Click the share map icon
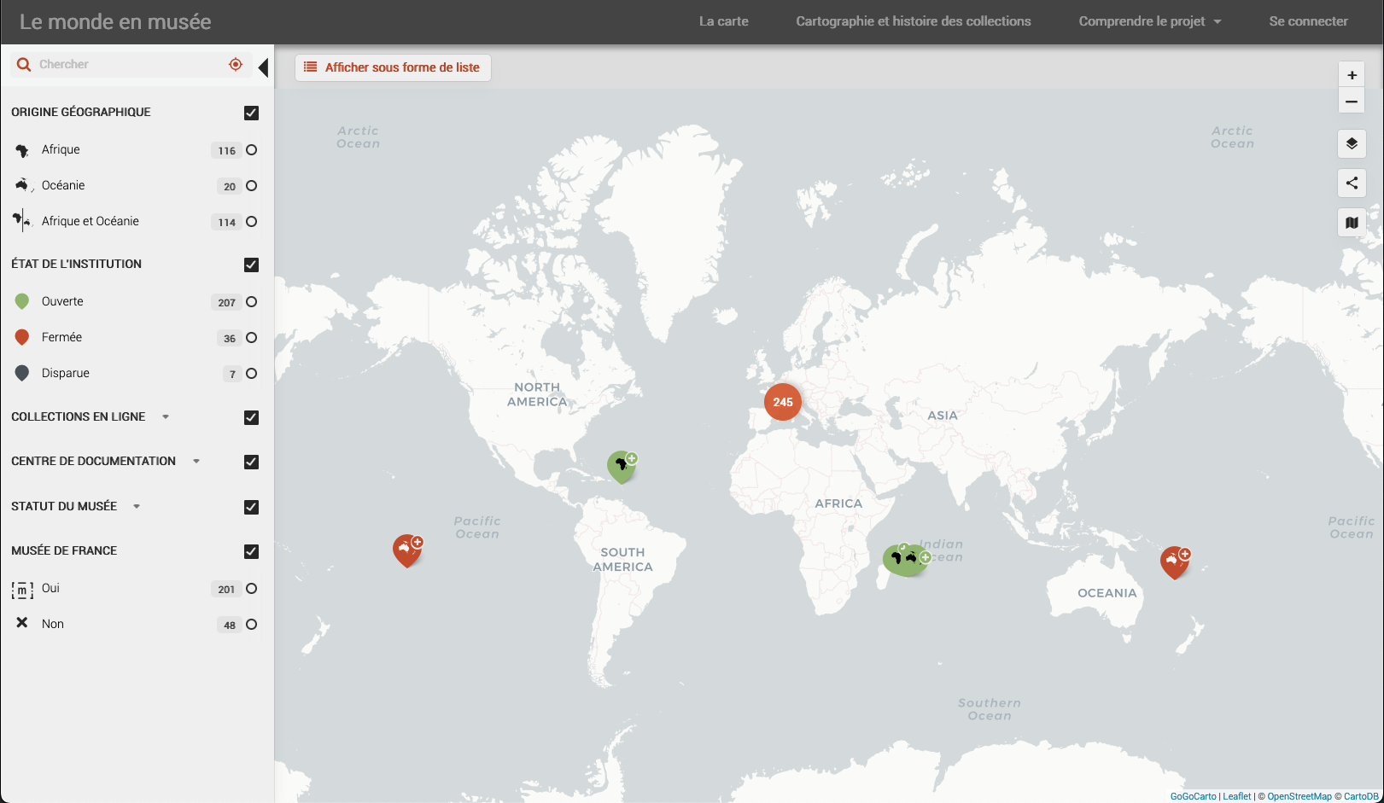 tap(1352, 183)
